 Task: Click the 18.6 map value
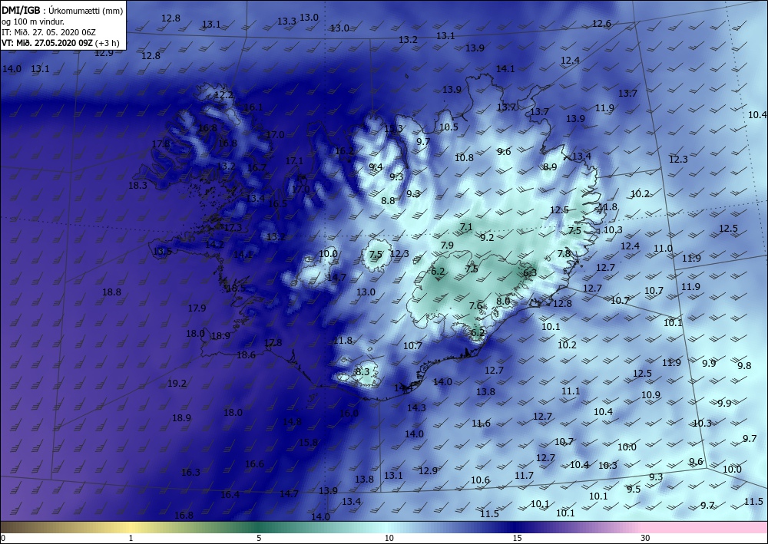click(x=246, y=355)
